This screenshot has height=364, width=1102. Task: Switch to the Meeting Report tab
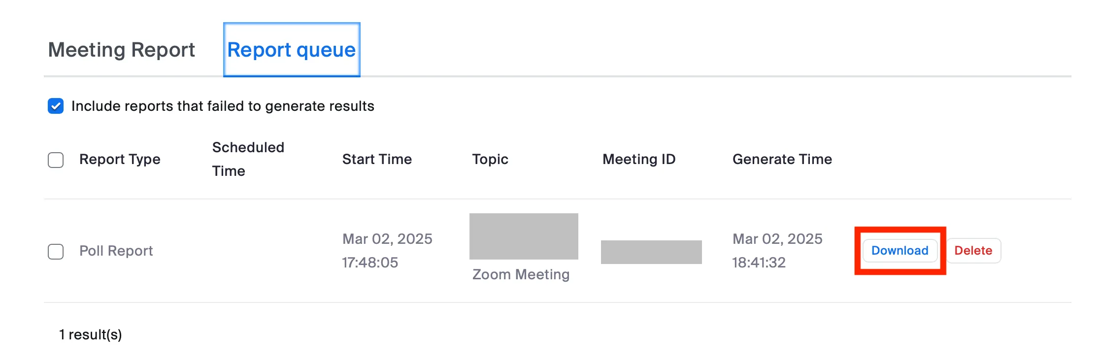click(x=121, y=50)
